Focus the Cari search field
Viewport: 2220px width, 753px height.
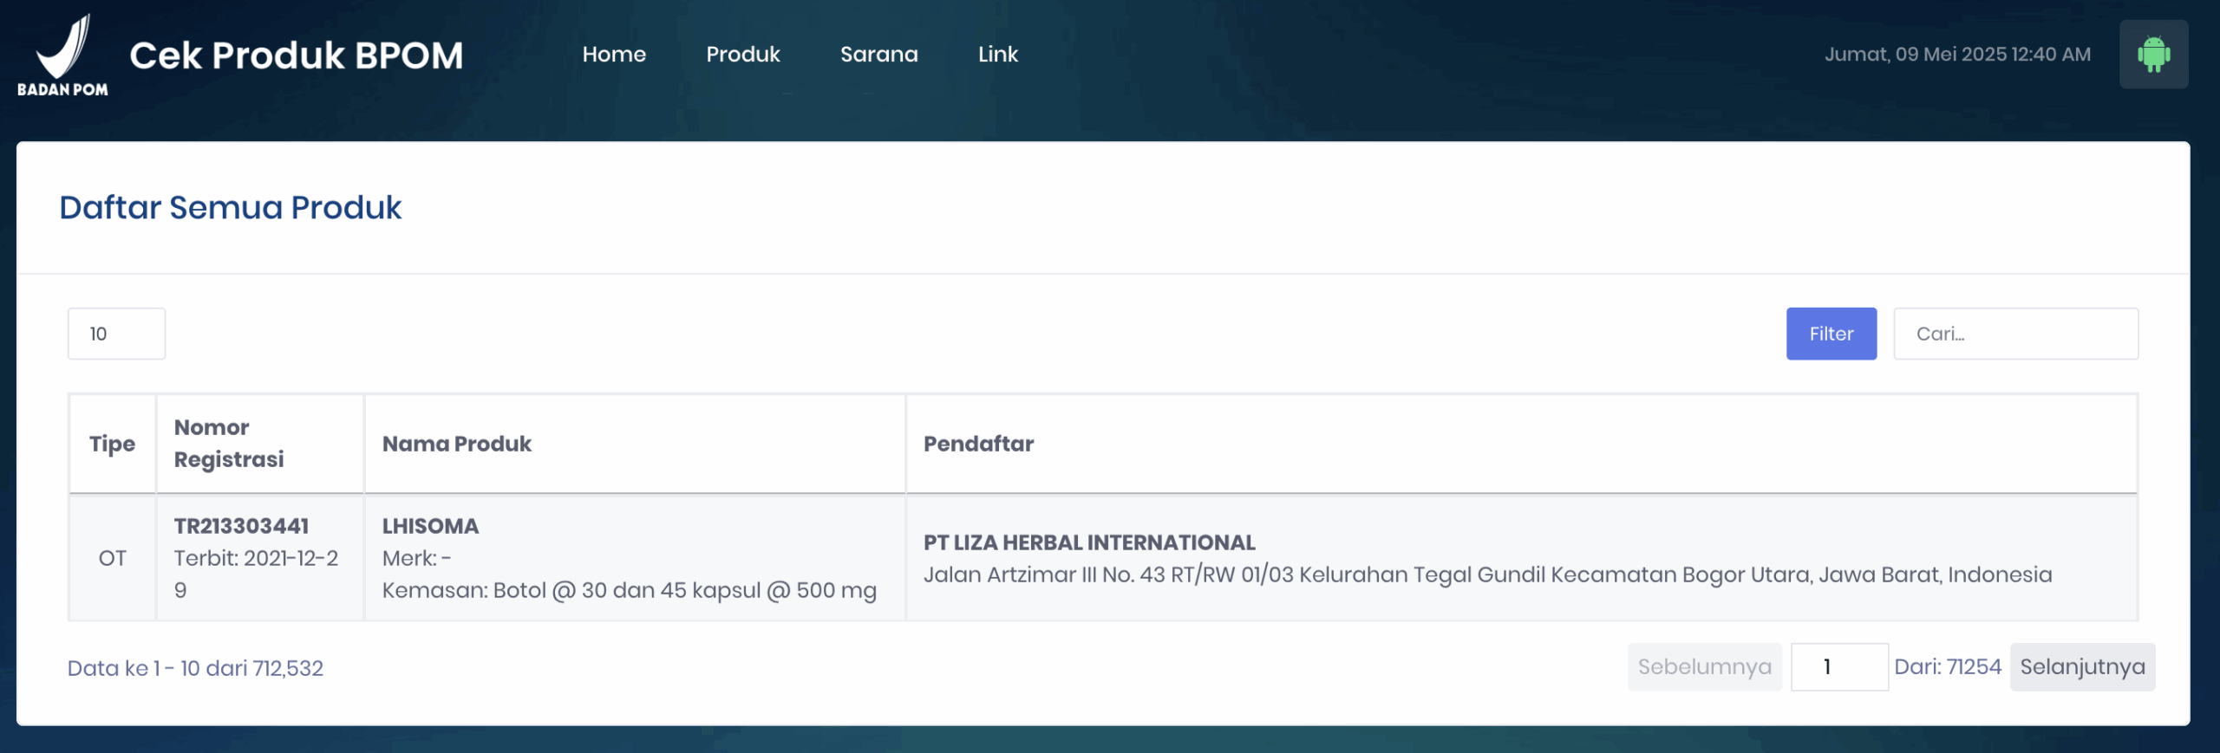[x=2015, y=334]
